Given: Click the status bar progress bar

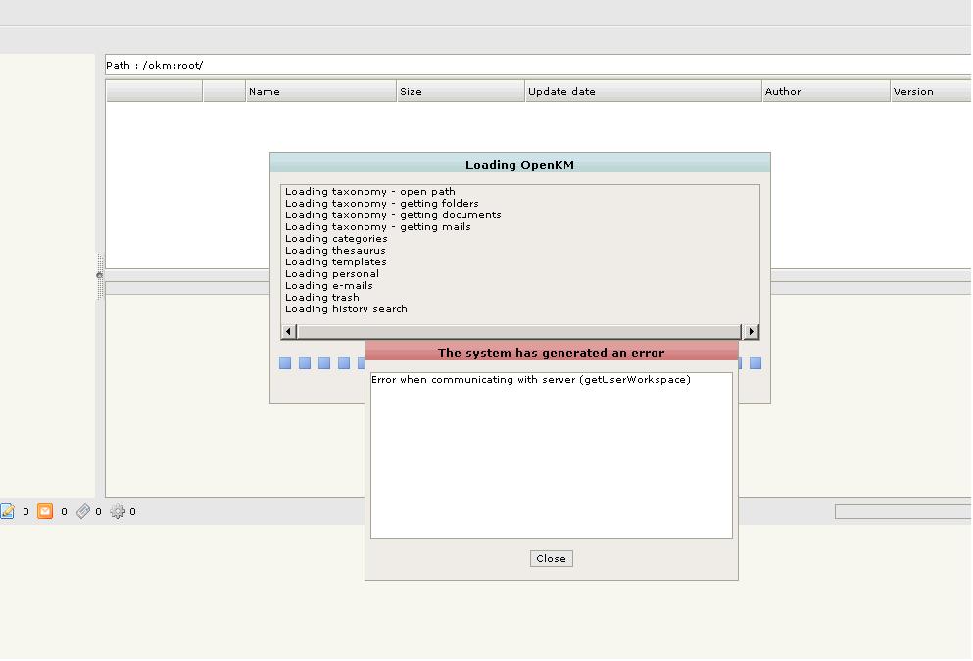Looking at the screenshot, I should (x=901, y=511).
